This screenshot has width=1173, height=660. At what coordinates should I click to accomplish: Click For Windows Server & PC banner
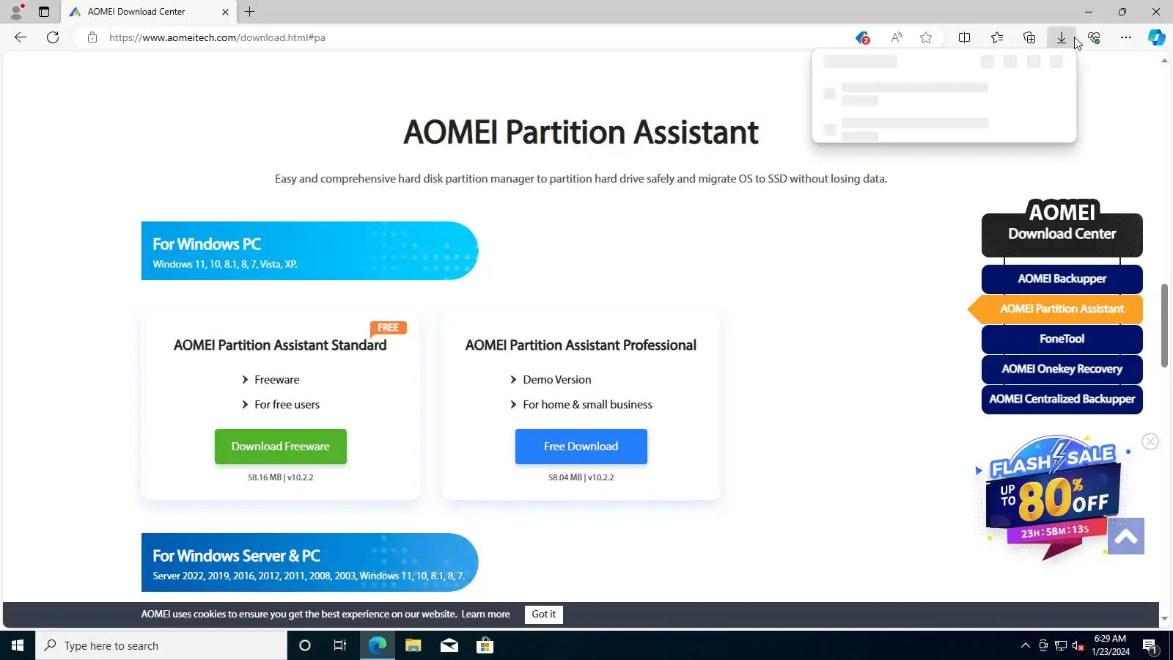(309, 562)
